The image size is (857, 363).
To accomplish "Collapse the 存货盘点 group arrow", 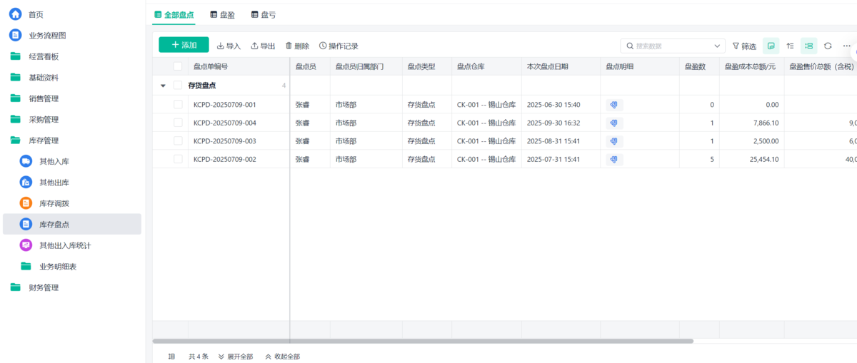I will 163,86.
